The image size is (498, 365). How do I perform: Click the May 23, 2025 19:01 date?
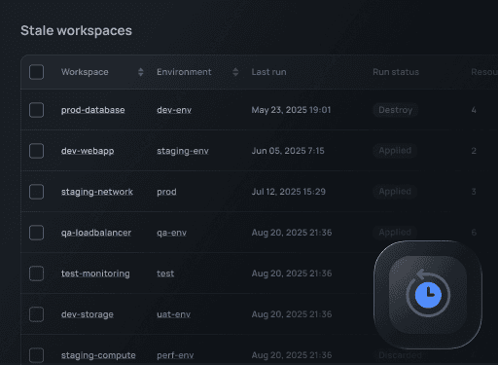tap(291, 110)
